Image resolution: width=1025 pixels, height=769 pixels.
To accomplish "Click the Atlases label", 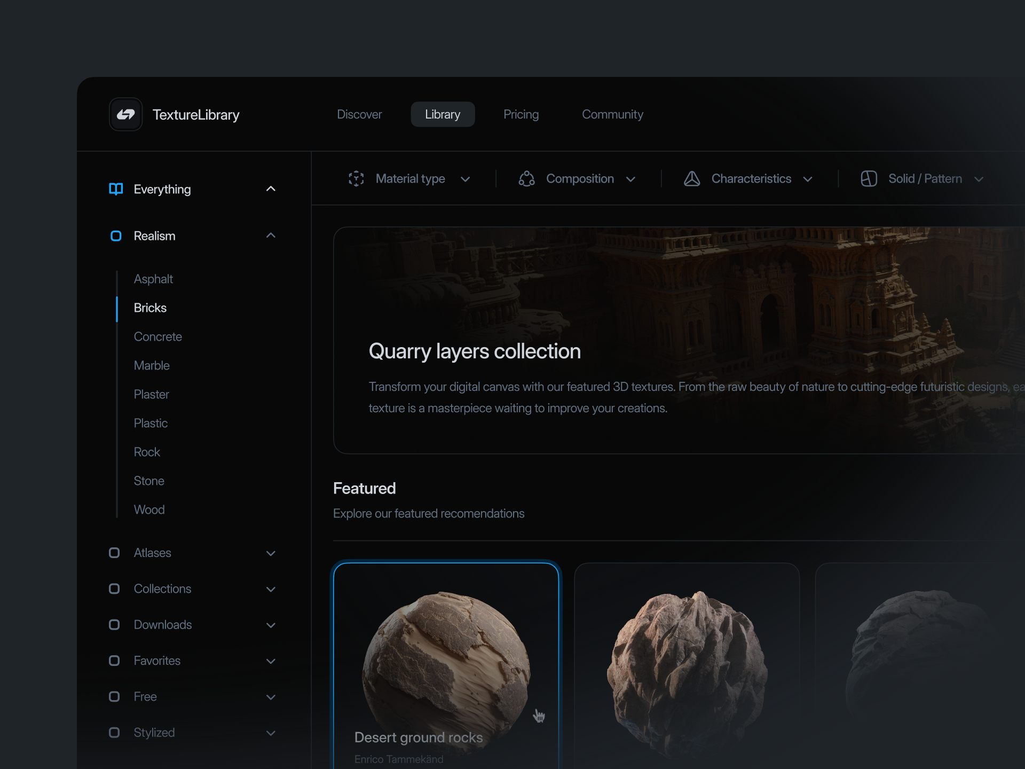I will [x=152, y=553].
